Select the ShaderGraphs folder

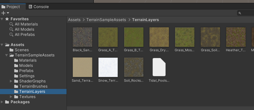[x=32, y=81]
